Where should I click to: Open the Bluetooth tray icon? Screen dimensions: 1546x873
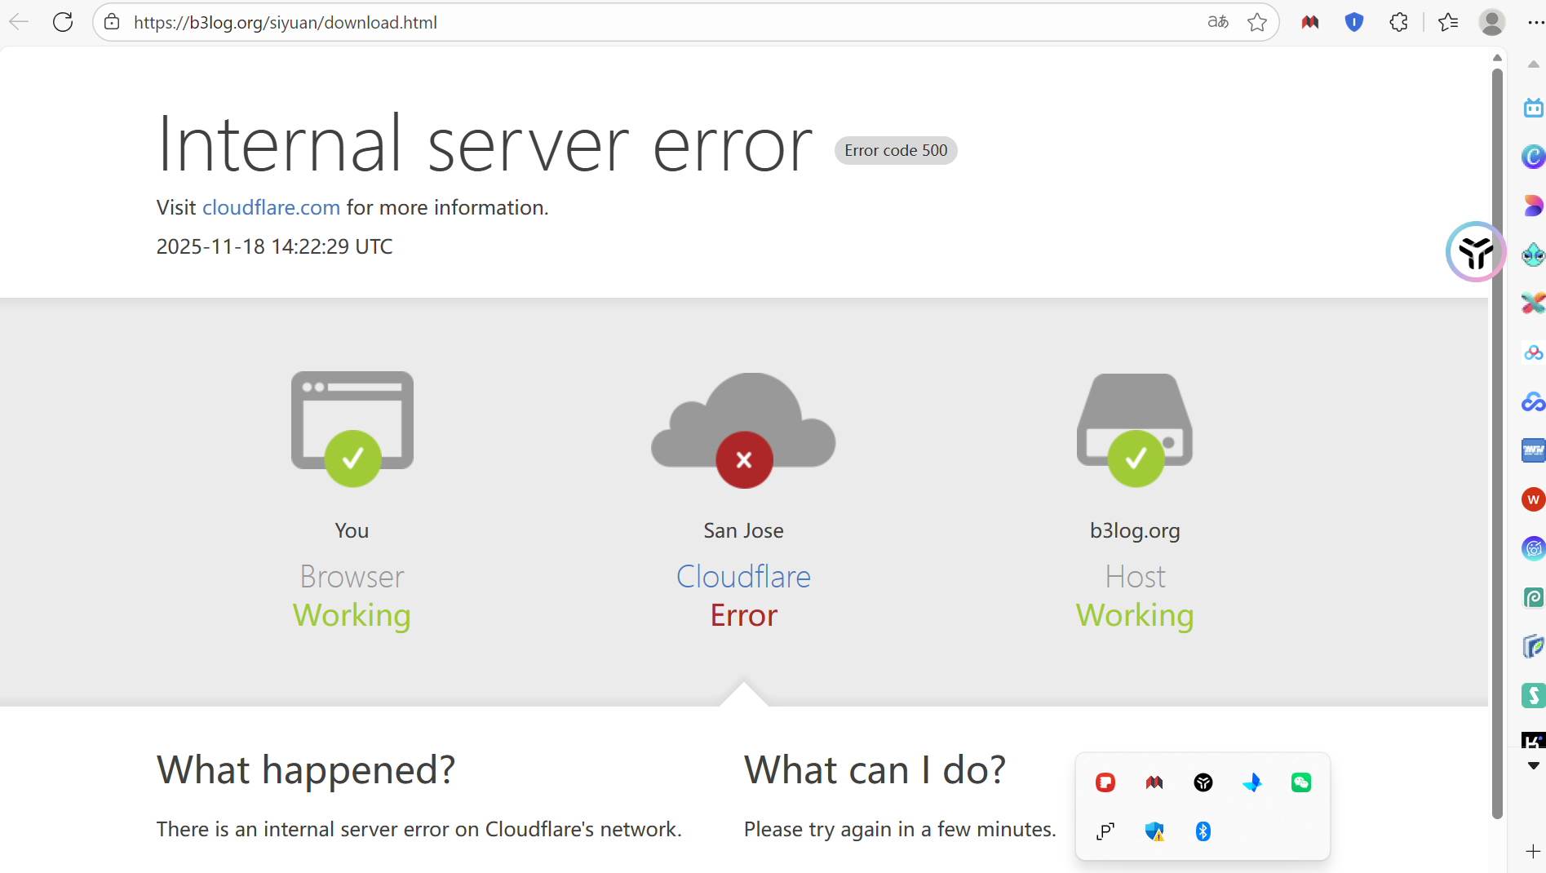(x=1203, y=831)
